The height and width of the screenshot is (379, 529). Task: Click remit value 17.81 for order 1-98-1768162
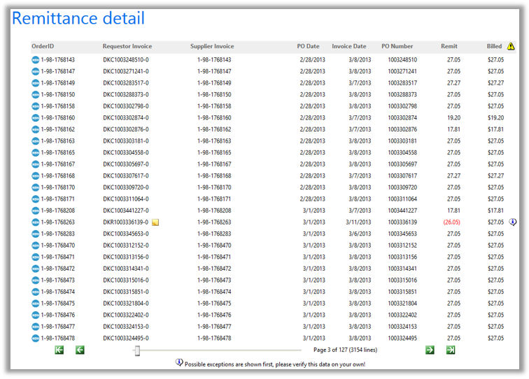click(453, 129)
